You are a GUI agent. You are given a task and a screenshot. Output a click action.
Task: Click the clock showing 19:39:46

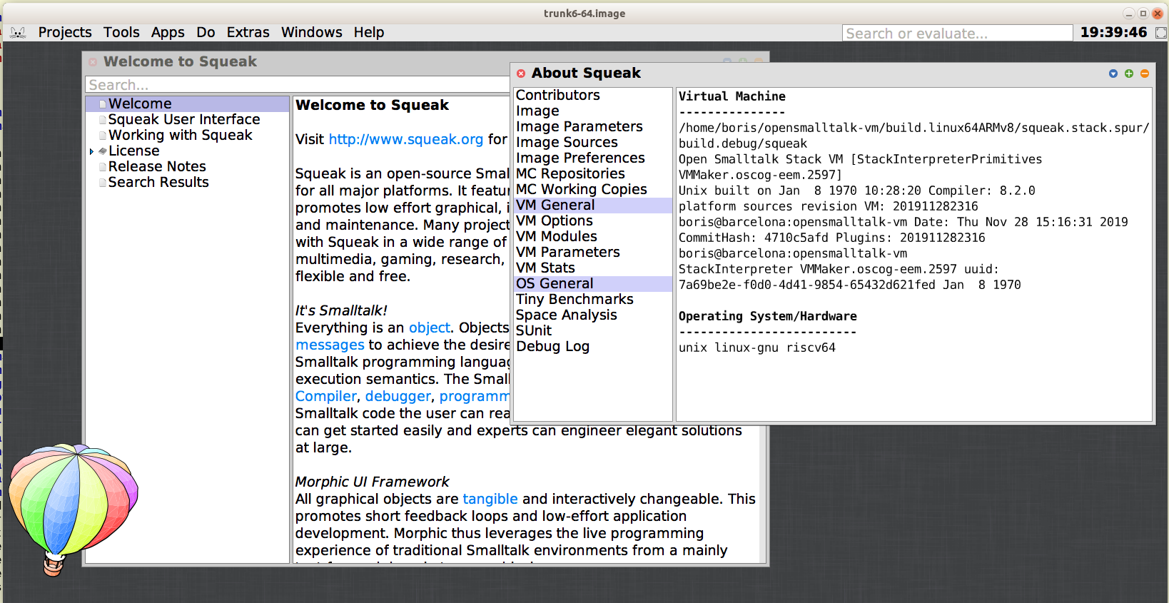[x=1113, y=32]
